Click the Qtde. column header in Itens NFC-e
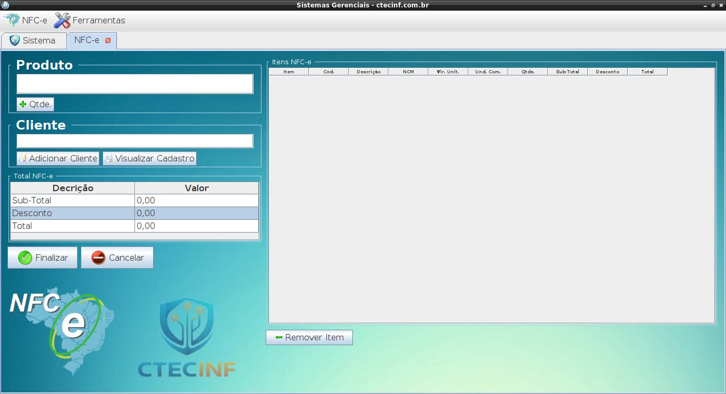This screenshot has height=394, width=726. [528, 72]
